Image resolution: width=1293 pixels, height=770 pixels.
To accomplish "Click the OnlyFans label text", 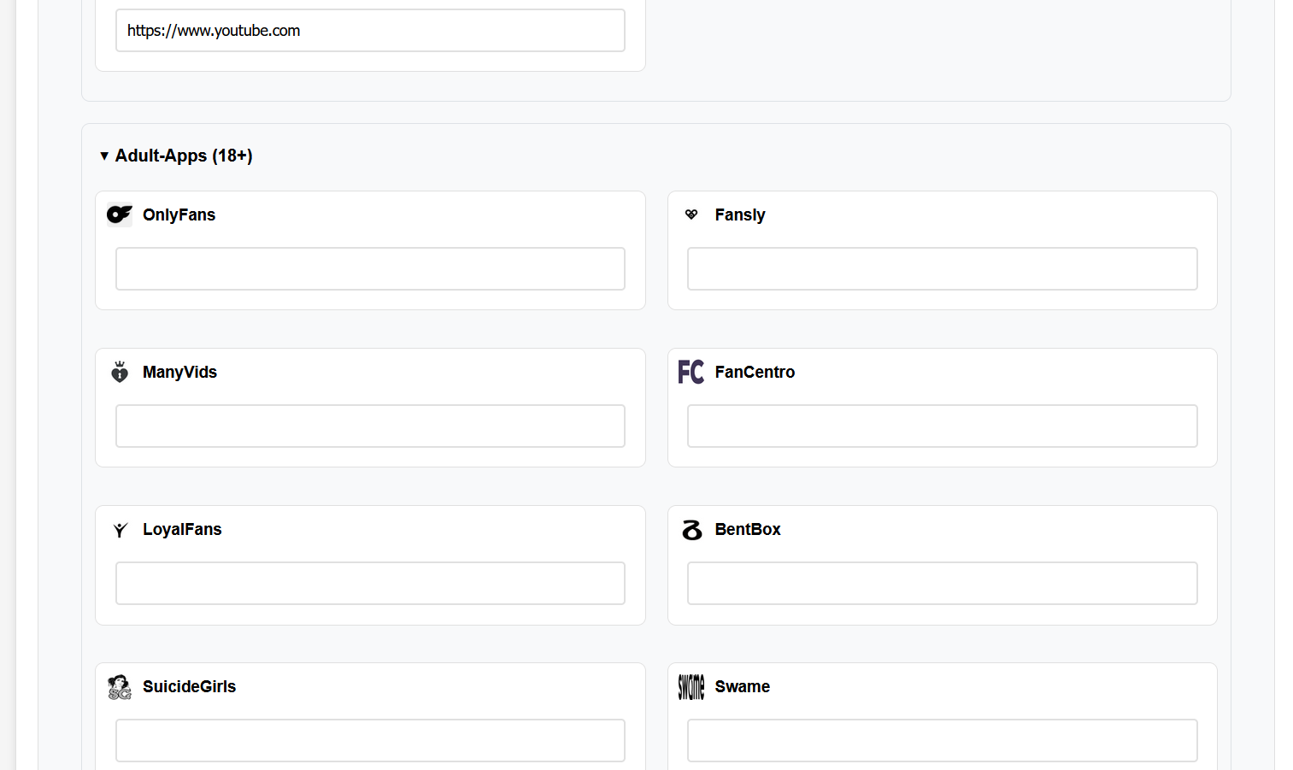I will point(179,215).
